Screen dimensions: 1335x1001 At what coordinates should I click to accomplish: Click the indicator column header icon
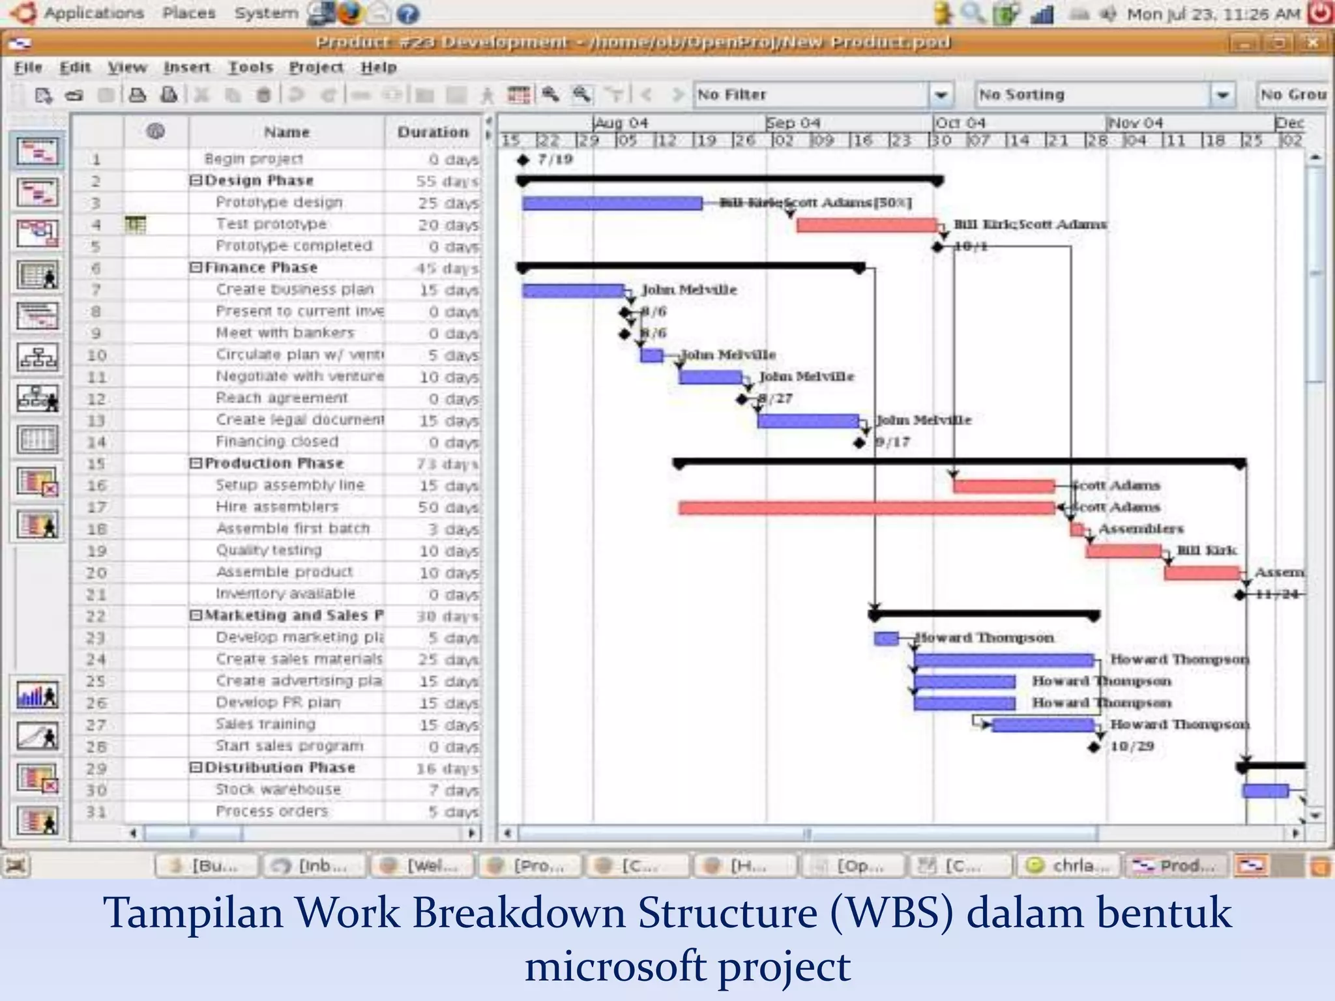(x=155, y=131)
